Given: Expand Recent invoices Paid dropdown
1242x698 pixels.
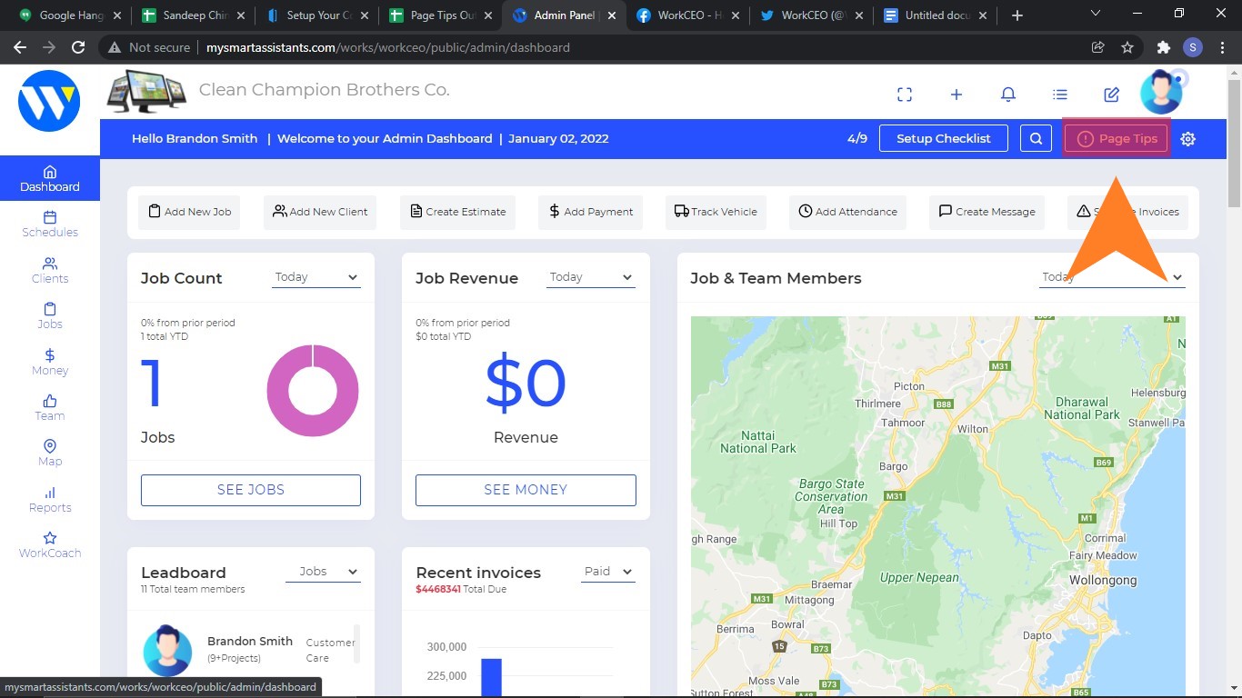Looking at the screenshot, I should [x=607, y=572].
